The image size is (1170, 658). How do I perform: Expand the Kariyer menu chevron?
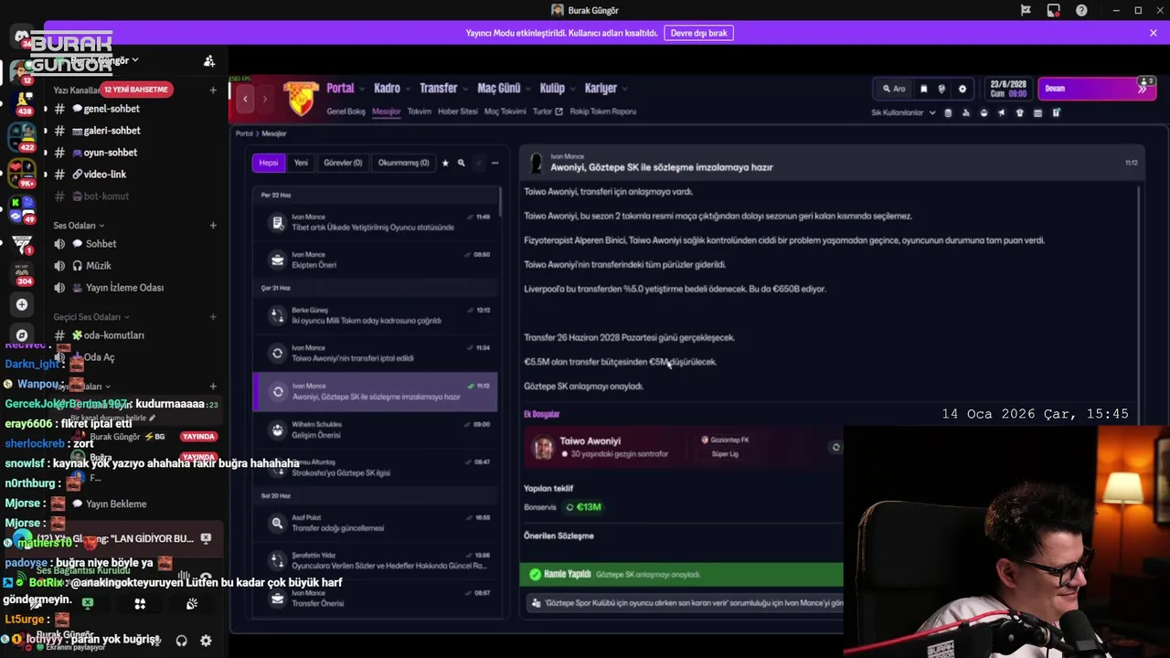pos(626,89)
